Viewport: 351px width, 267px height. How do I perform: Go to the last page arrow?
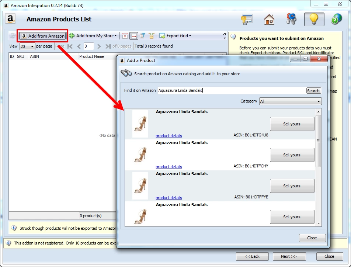click(x=108, y=46)
